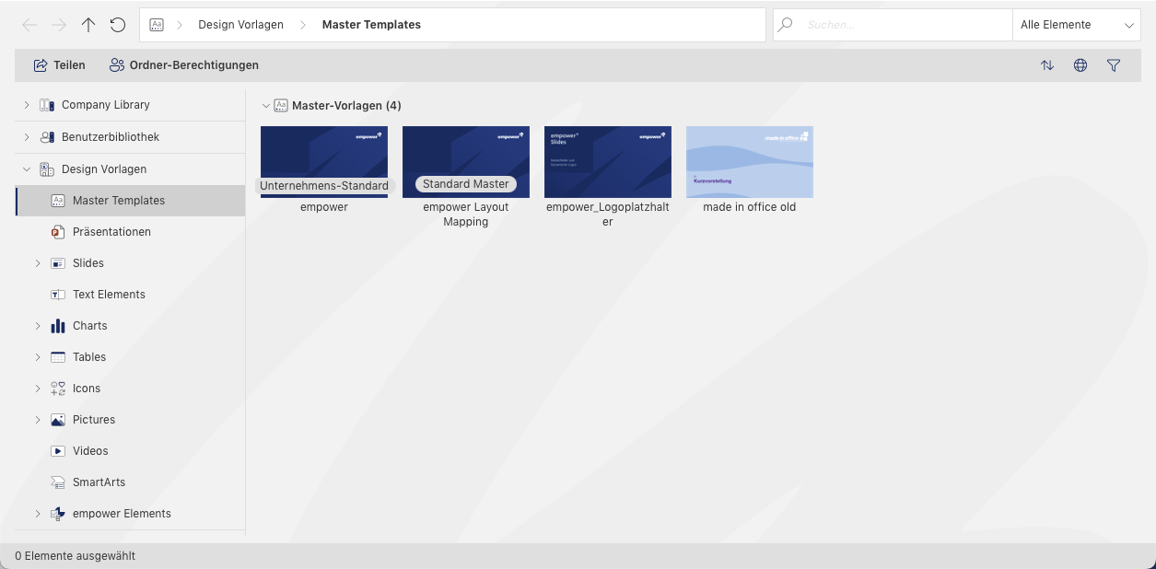Click the search magnifier icon

click(x=786, y=25)
